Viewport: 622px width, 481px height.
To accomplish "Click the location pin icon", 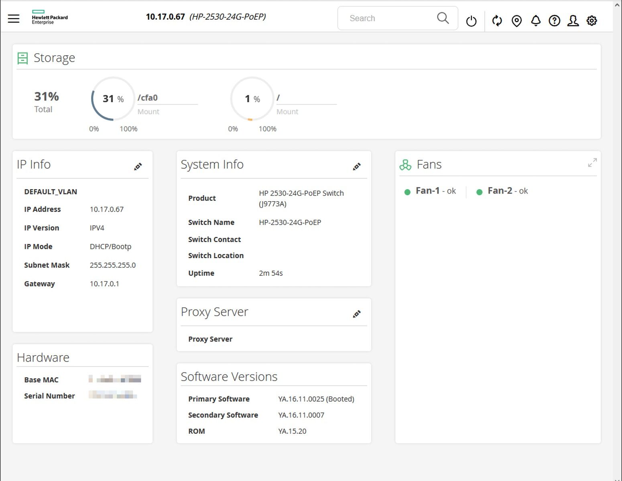I will [x=516, y=21].
